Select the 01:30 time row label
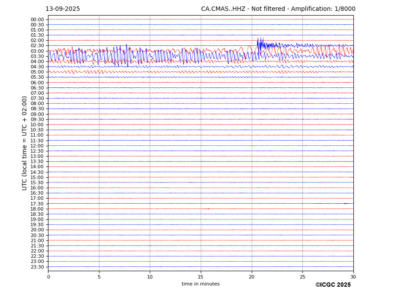Image resolution: width=401 pixels, height=301 pixels. 37,35
